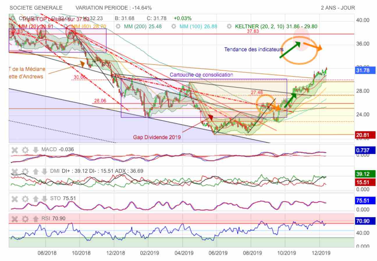Click the C: 31.78 close value

pos(157,18)
